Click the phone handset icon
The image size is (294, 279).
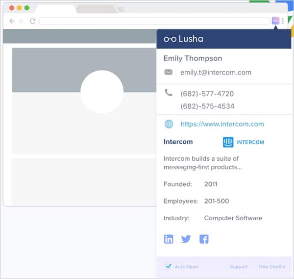tap(169, 93)
